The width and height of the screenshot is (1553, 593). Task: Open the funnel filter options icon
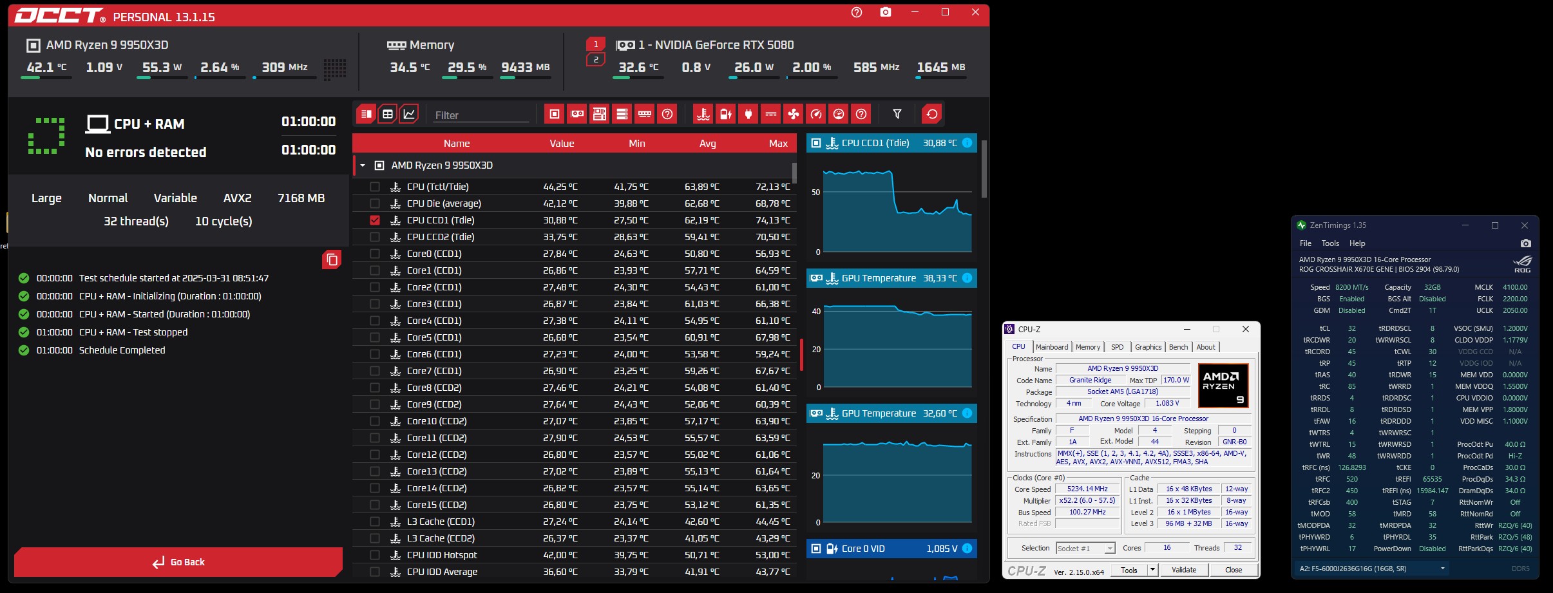[x=897, y=114]
